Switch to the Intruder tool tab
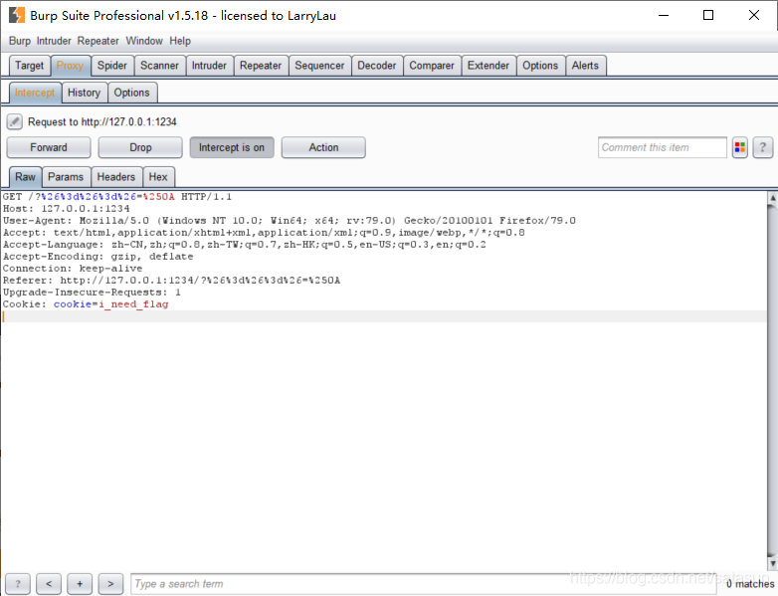Image resolution: width=778 pixels, height=596 pixels. (x=209, y=66)
